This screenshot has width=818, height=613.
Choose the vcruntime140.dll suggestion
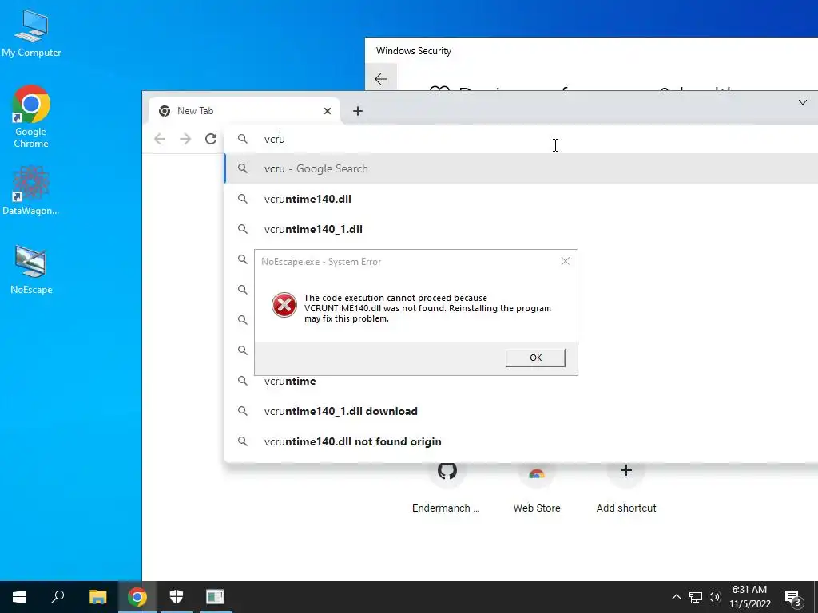(522, 199)
